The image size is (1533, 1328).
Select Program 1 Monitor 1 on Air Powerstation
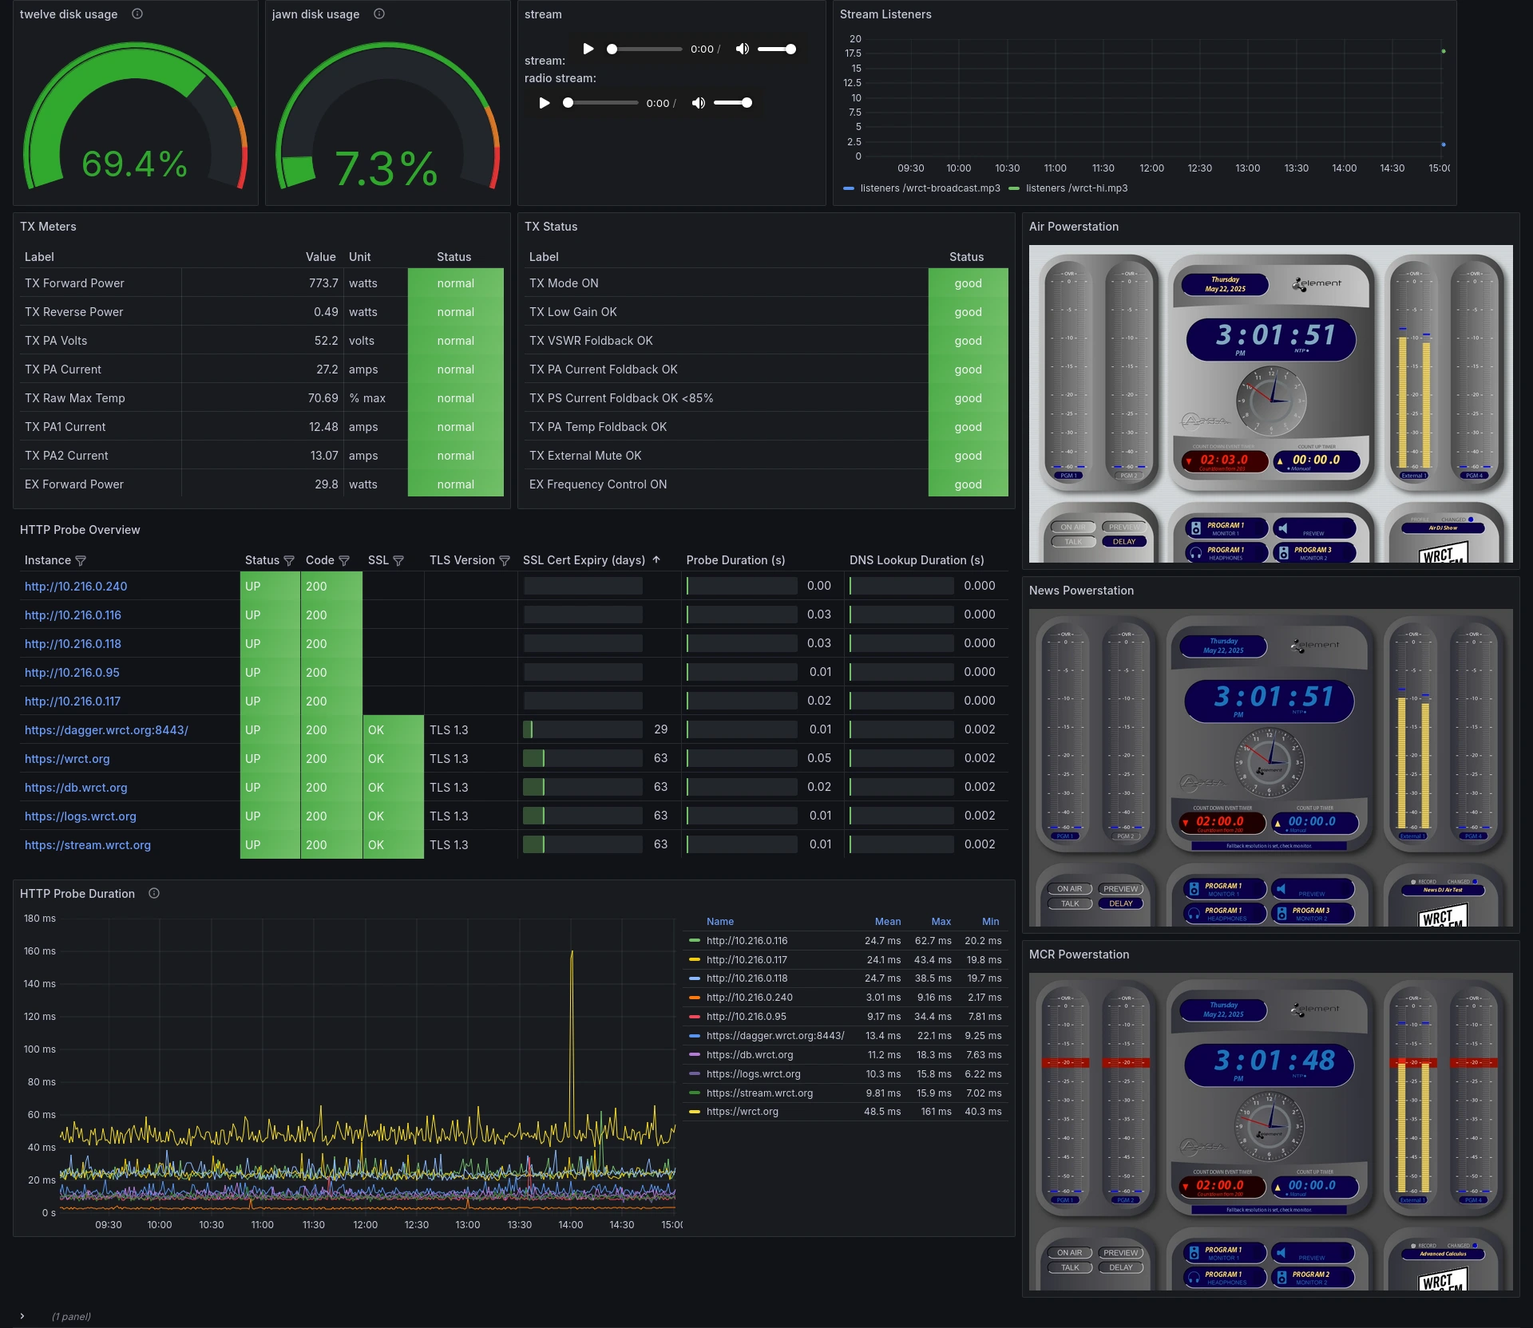click(x=1226, y=528)
